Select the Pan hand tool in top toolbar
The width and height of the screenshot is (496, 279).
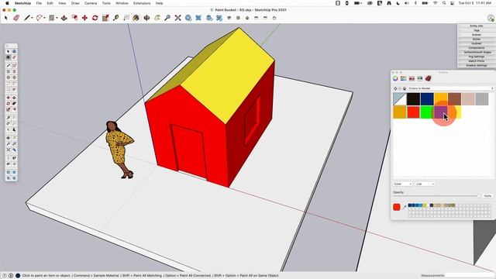[x=157, y=18]
